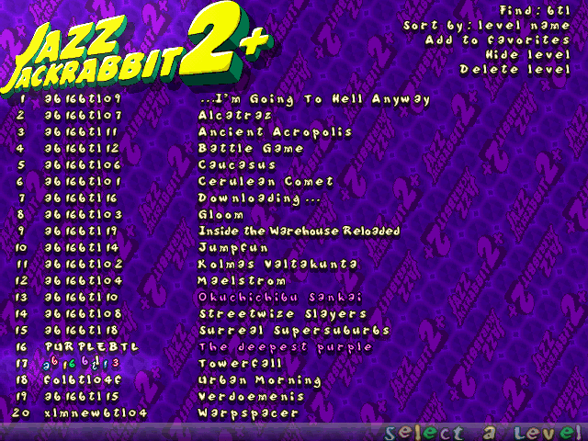Select the Ancient Acropolis level

[x=276, y=131]
